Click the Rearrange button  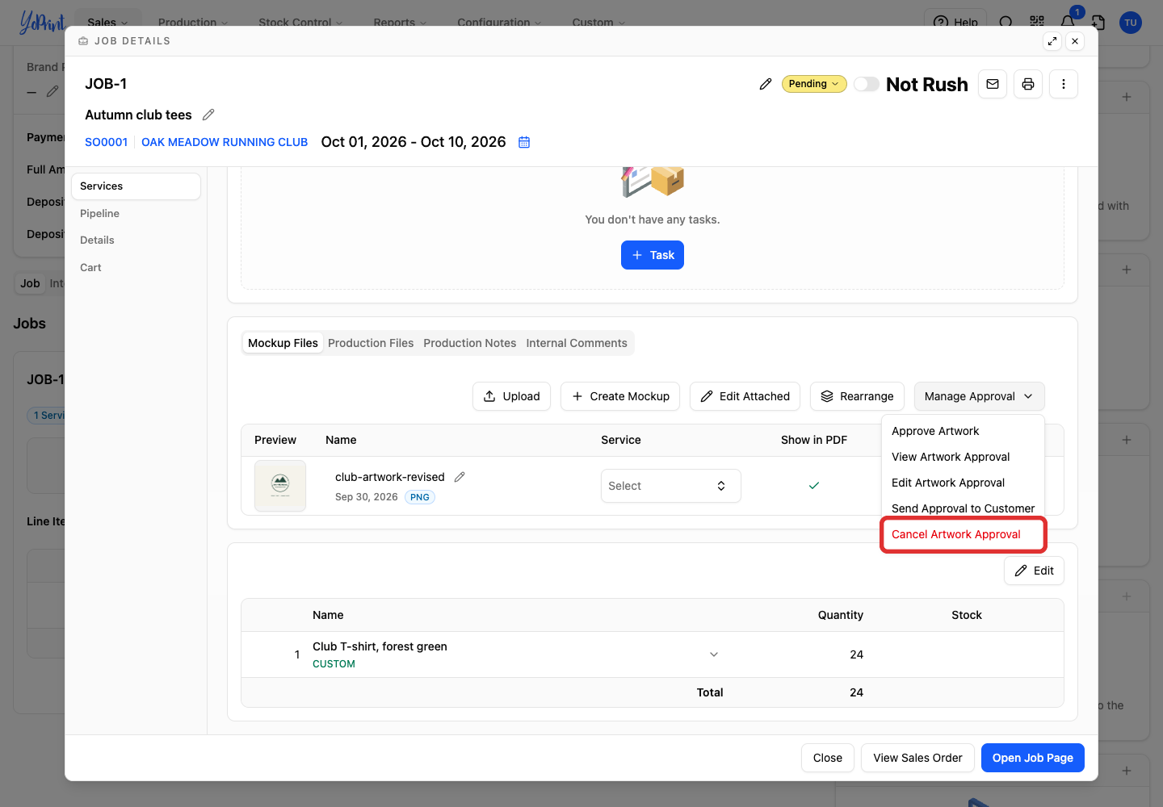pyautogui.click(x=857, y=396)
